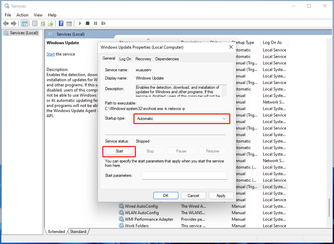Select the WMI Performance Adapter service name
This screenshot has width=334, height=244.
[x=149, y=219]
